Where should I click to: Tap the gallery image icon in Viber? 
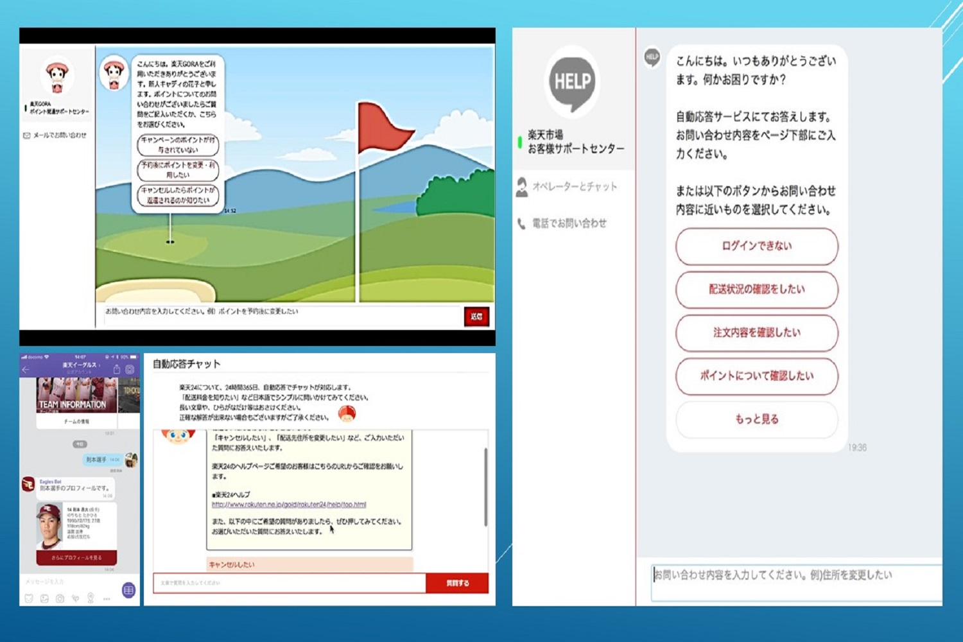click(44, 598)
